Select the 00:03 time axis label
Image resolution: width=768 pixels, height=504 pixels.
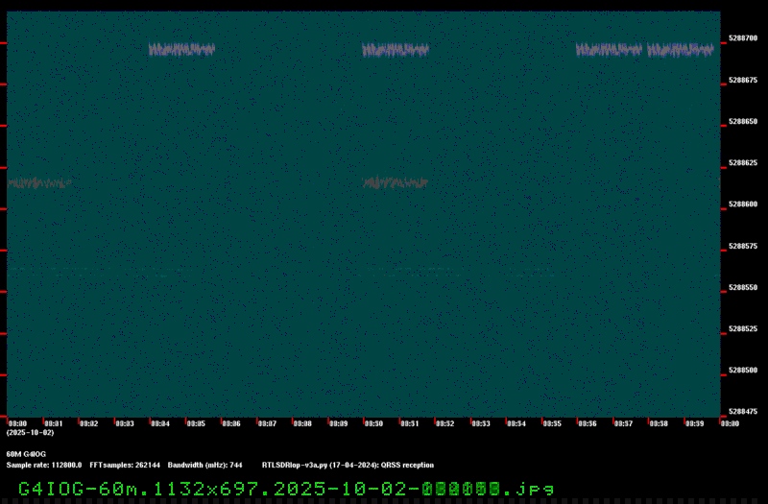click(x=125, y=423)
